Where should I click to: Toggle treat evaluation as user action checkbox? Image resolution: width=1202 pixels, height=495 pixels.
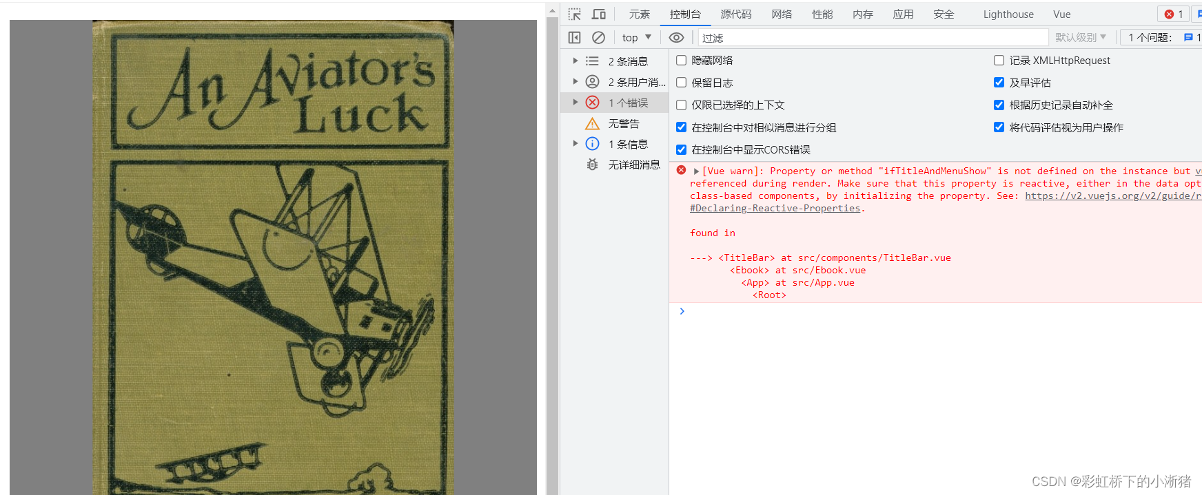click(x=999, y=127)
